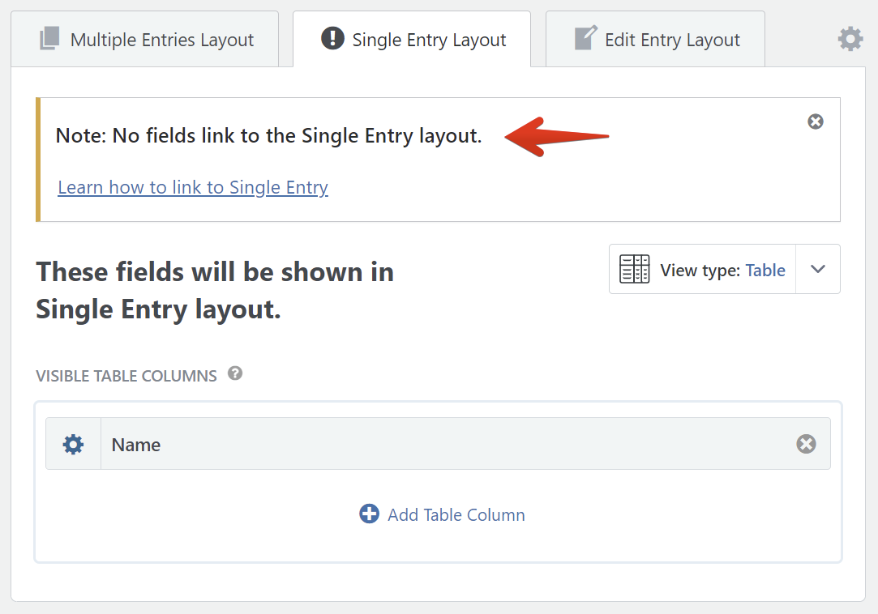Click the warning icon on Single Entry tab
The width and height of the screenshot is (878, 614).
click(332, 38)
